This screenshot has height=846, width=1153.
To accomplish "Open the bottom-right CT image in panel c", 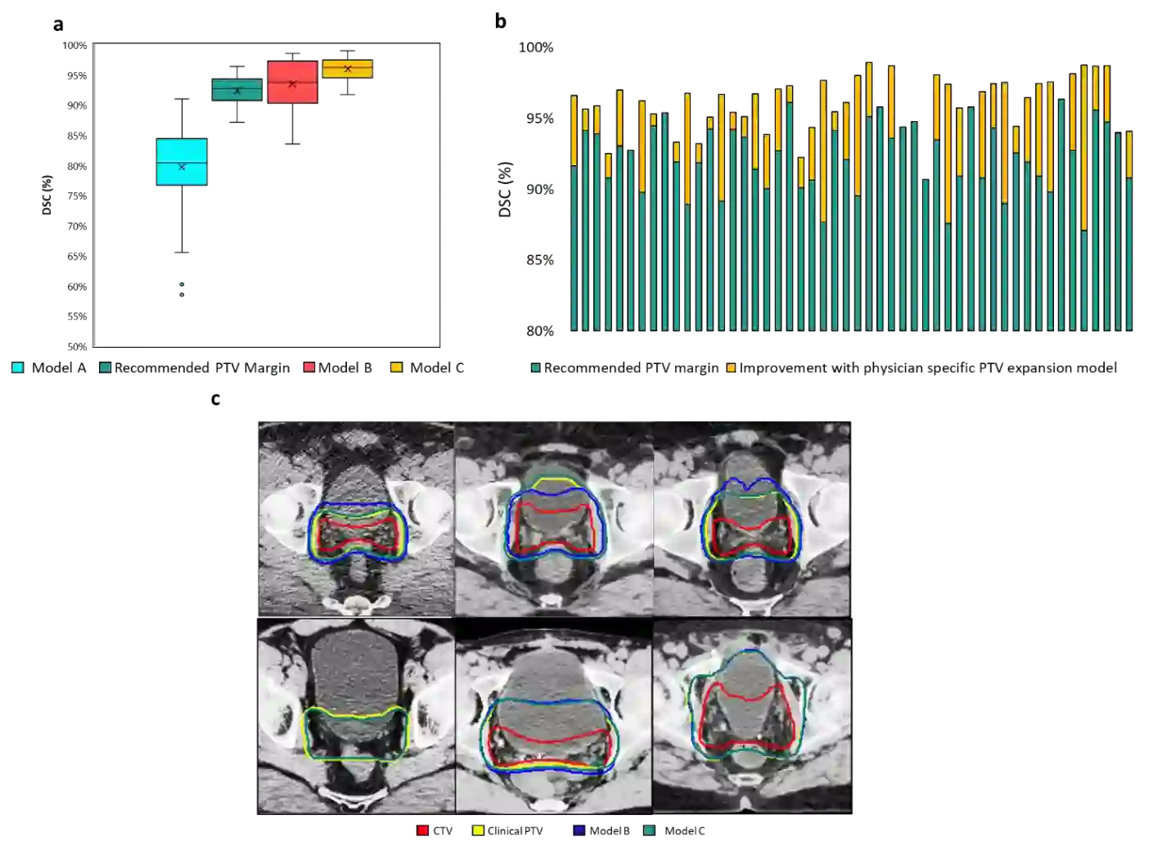I will click(752, 716).
